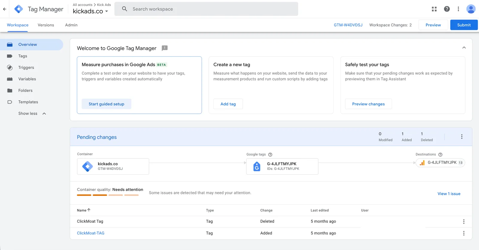
Task: Open row menu for ClickMoat-TAG
Action: (x=464, y=233)
